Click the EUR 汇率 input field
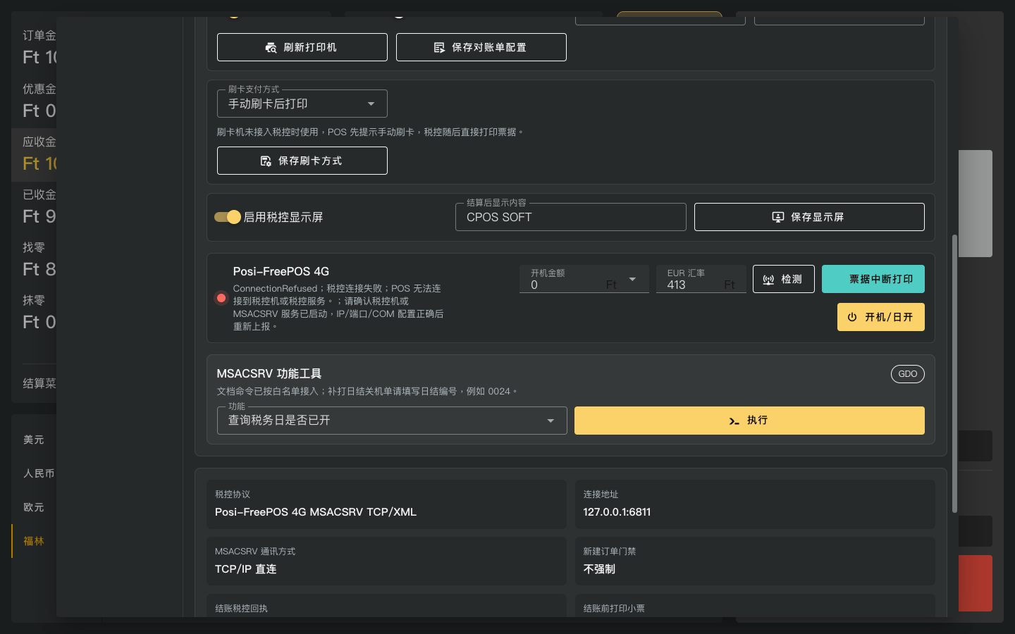This screenshot has width=1015, height=634. coord(701,279)
